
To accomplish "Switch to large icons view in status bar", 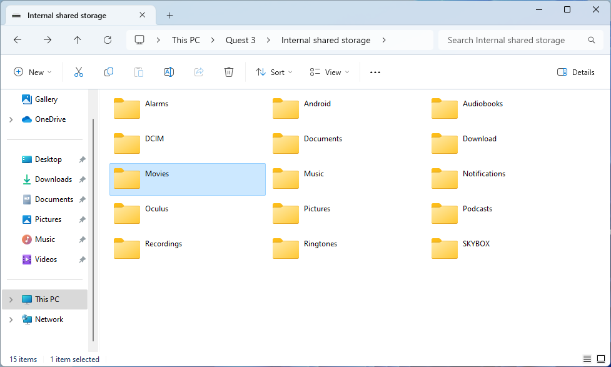I will click(x=600, y=359).
